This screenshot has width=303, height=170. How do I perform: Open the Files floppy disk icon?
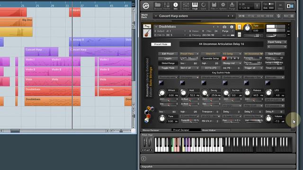(x=214, y=6)
